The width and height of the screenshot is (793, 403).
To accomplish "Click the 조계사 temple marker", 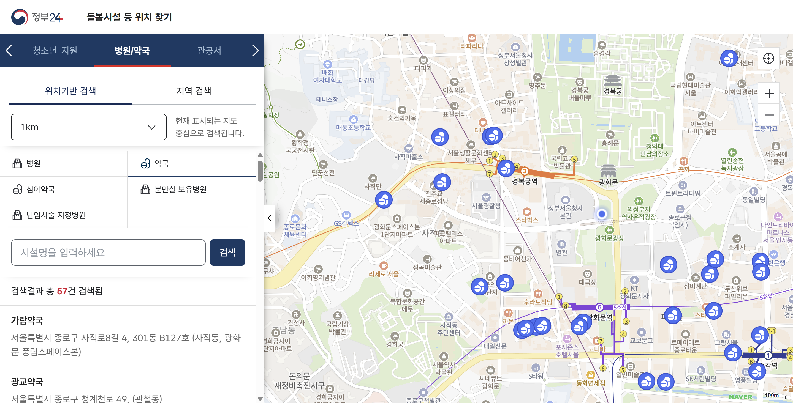I will [x=737, y=238].
